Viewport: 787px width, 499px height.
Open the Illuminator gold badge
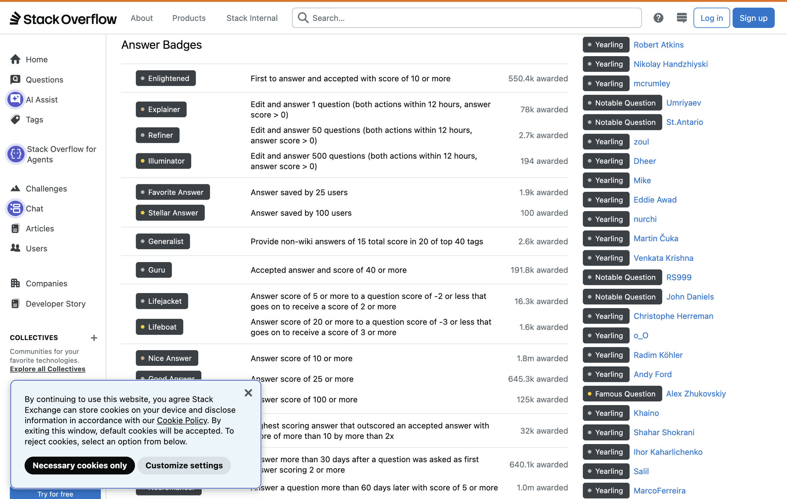point(163,161)
